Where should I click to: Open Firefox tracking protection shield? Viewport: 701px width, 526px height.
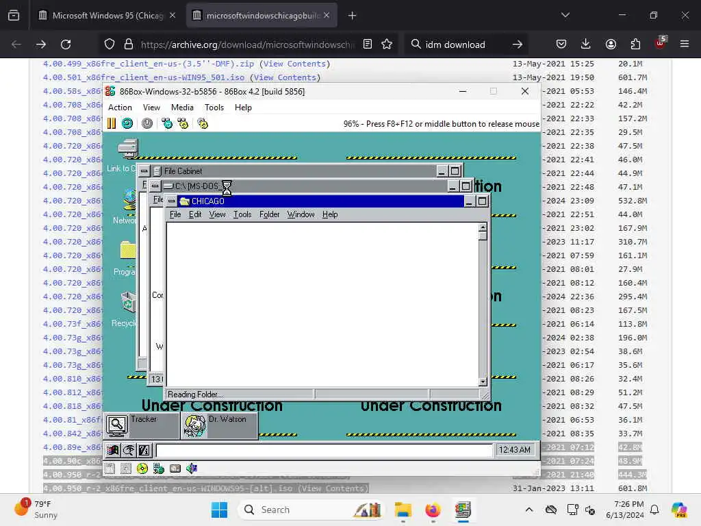tap(110, 45)
